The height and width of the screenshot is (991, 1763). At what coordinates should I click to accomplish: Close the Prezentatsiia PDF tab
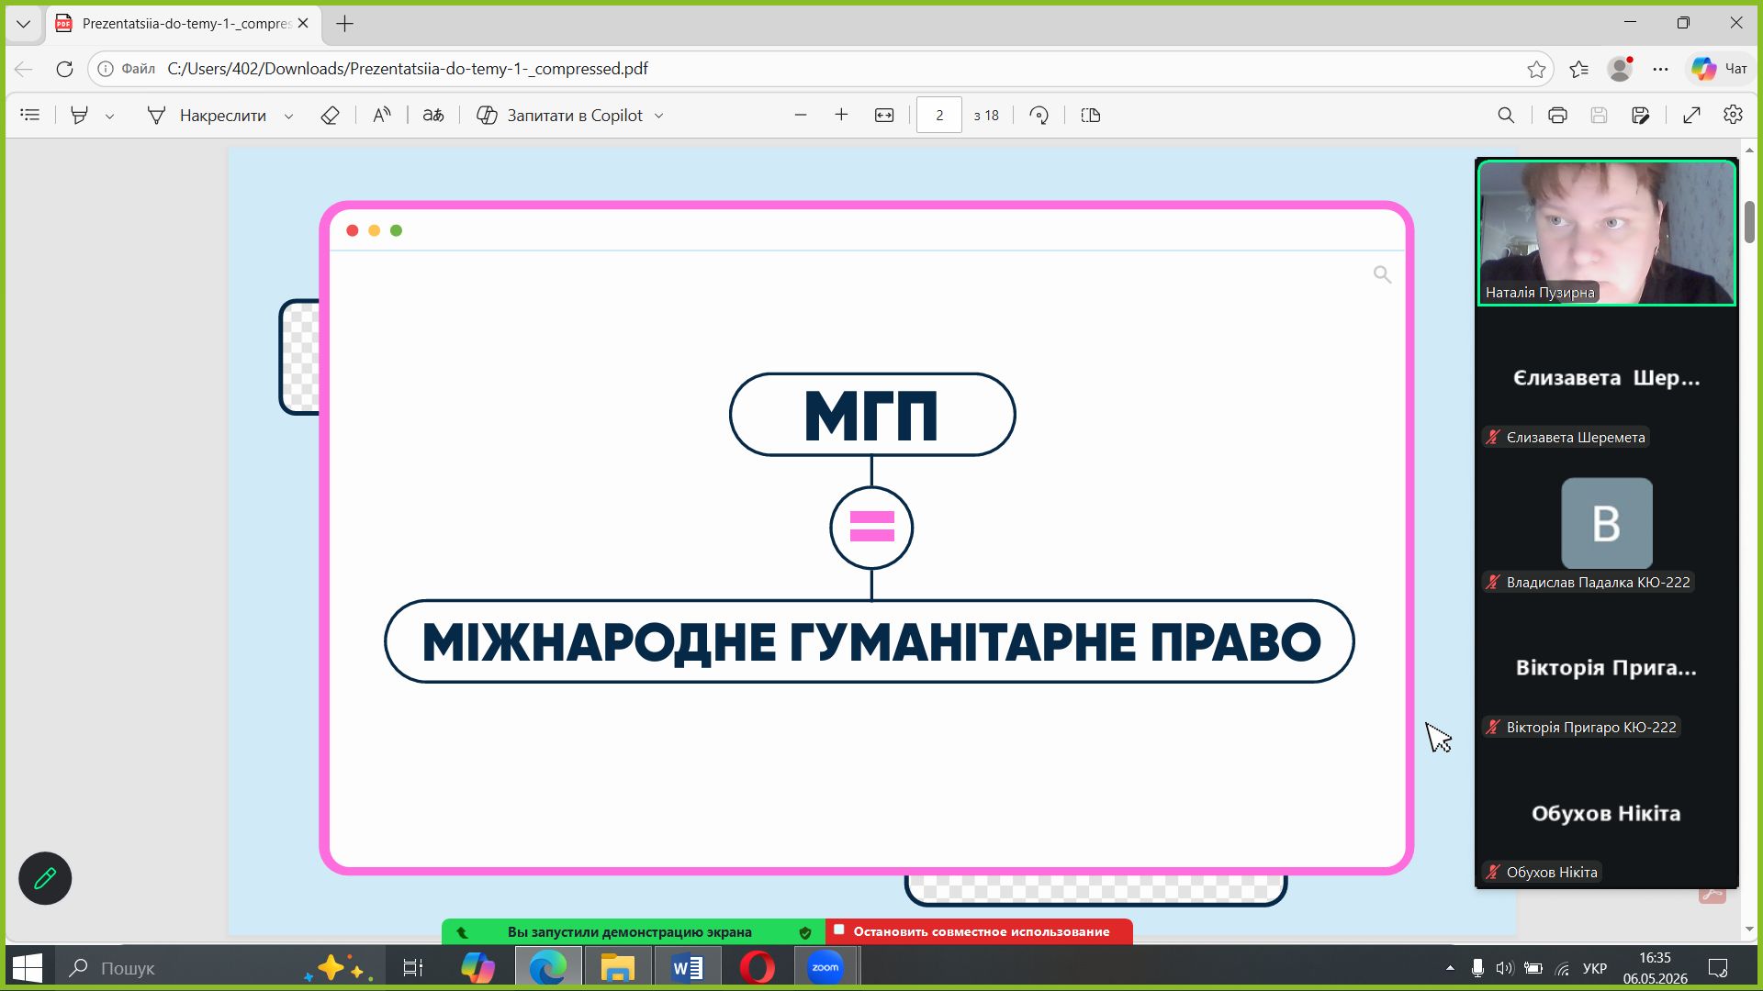[x=303, y=24]
